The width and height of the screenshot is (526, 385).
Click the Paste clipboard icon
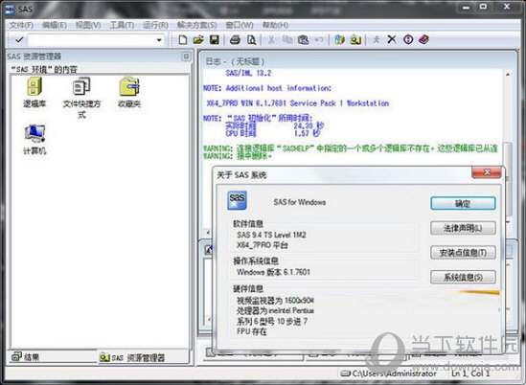pyautogui.click(x=304, y=40)
